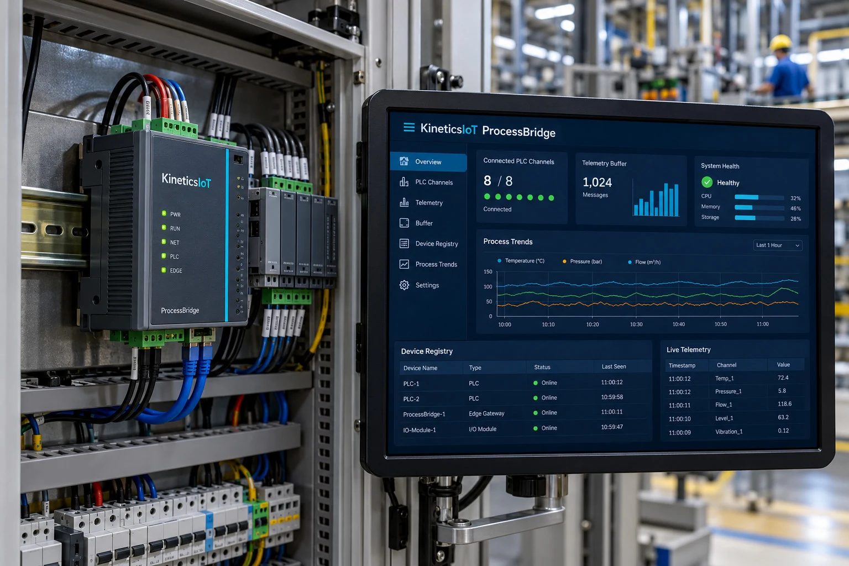This screenshot has width=849, height=566.
Task: Toggle the Temperature (°C) legend series
Action: click(521, 261)
